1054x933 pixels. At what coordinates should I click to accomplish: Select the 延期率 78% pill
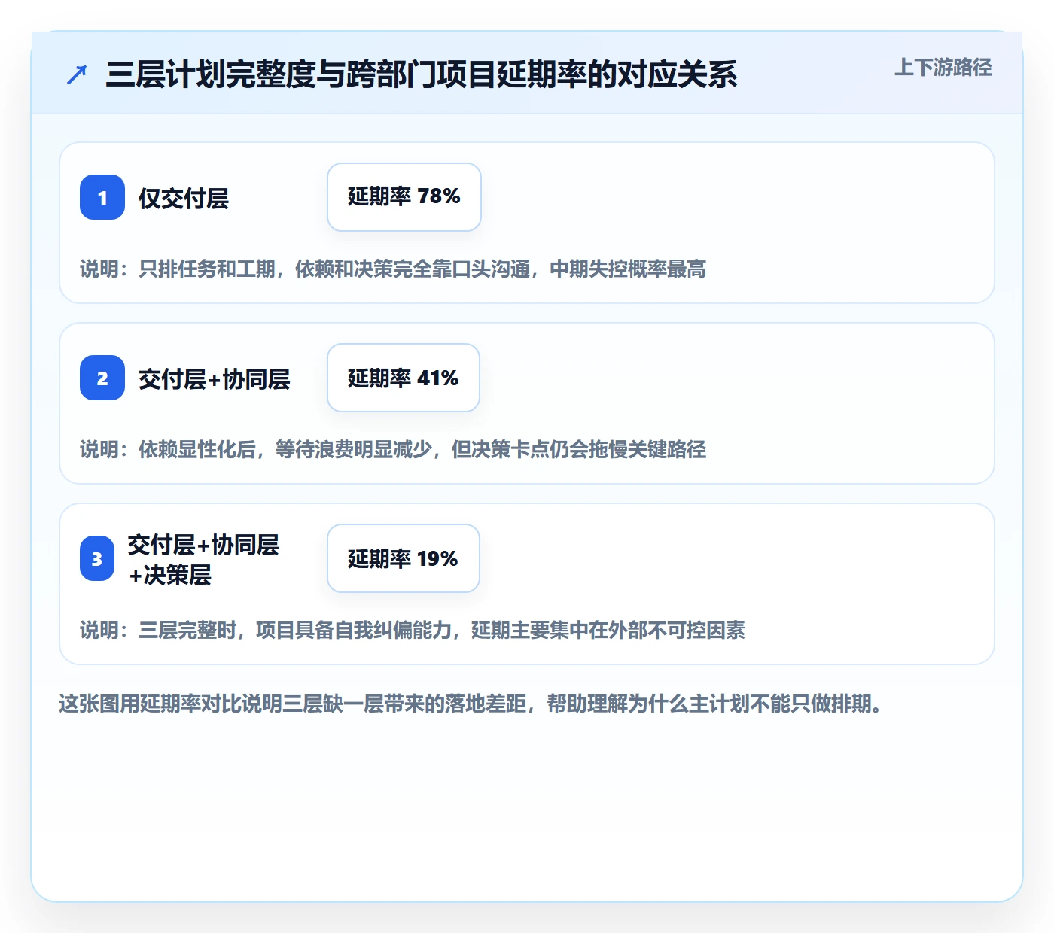click(404, 197)
